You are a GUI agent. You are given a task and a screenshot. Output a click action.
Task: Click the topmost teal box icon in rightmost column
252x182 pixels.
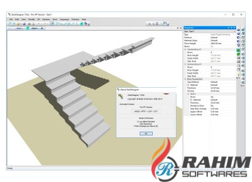pyautogui.click(x=243, y=30)
